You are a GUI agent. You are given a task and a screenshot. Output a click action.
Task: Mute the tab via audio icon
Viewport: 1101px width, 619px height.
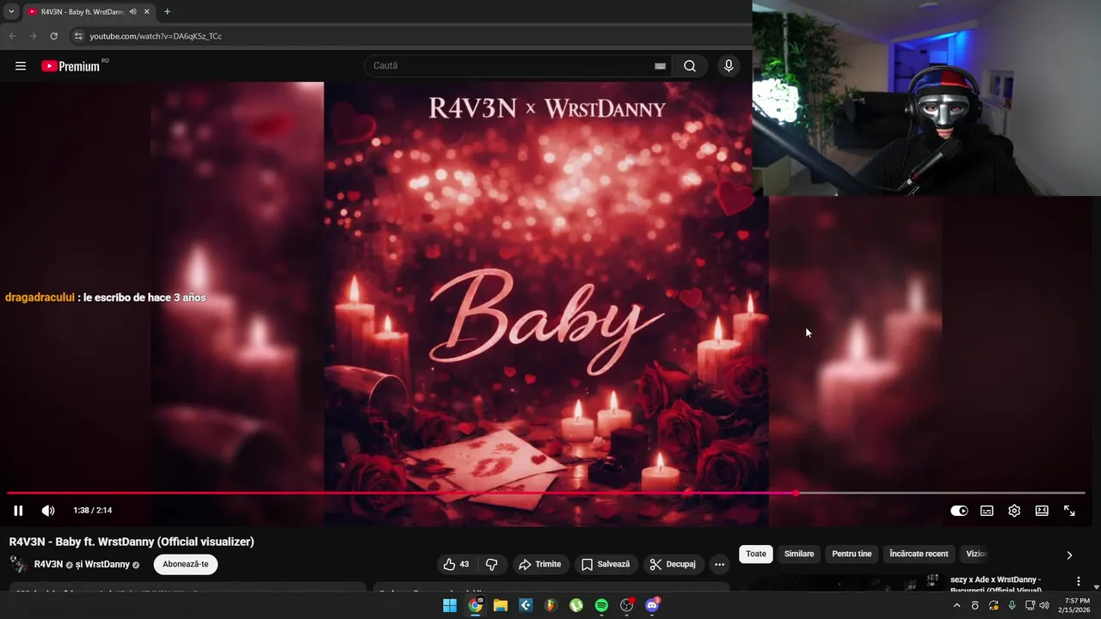coord(132,12)
